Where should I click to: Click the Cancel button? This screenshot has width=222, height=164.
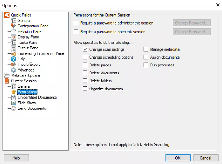206,158
